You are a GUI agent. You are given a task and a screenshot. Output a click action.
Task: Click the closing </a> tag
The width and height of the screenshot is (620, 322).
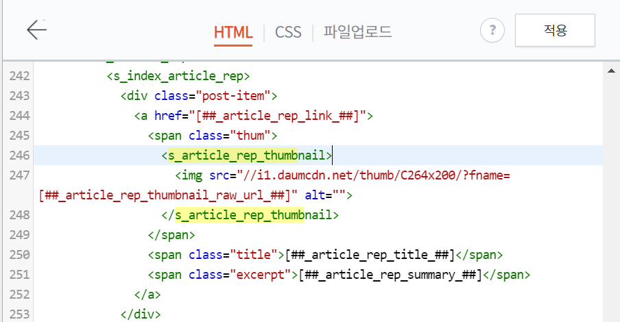tap(147, 295)
